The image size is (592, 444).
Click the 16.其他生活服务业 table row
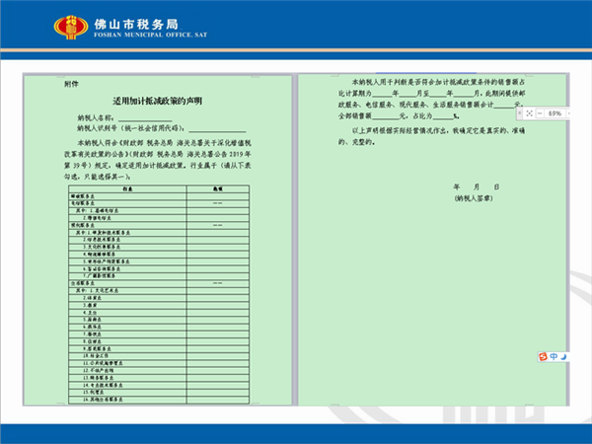159,400
